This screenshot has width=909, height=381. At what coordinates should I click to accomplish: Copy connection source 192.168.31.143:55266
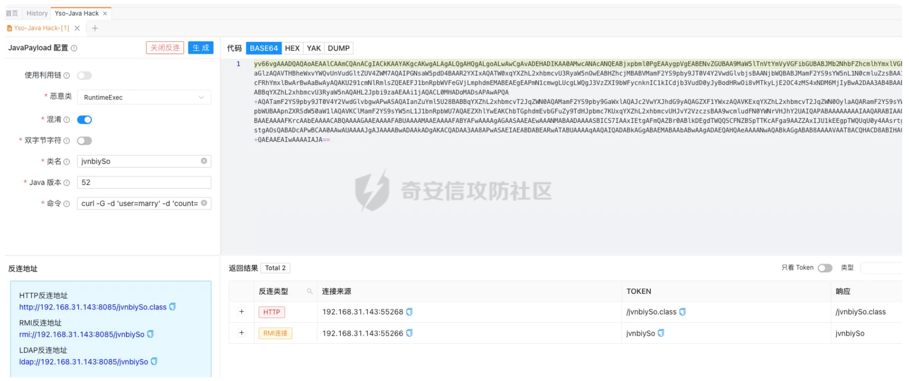coord(409,333)
